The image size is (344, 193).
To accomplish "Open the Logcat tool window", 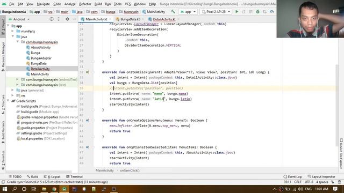I will pos(52,176).
